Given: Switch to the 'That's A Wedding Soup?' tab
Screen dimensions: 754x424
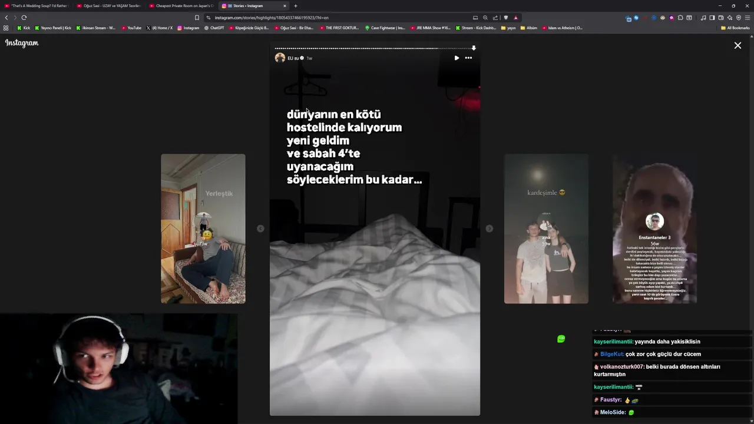Looking at the screenshot, I should click(37, 6).
